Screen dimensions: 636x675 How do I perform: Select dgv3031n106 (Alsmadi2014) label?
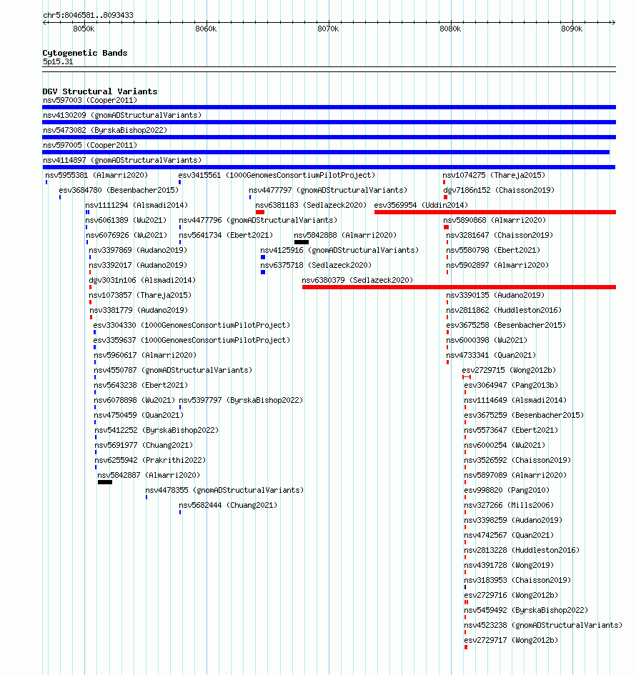pyautogui.click(x=142, y=281)
